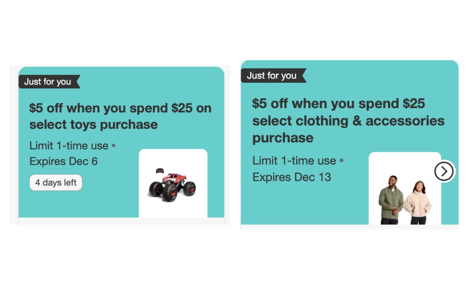Click Limit 1-time use on clothing coupon

(x=294, y=161)
